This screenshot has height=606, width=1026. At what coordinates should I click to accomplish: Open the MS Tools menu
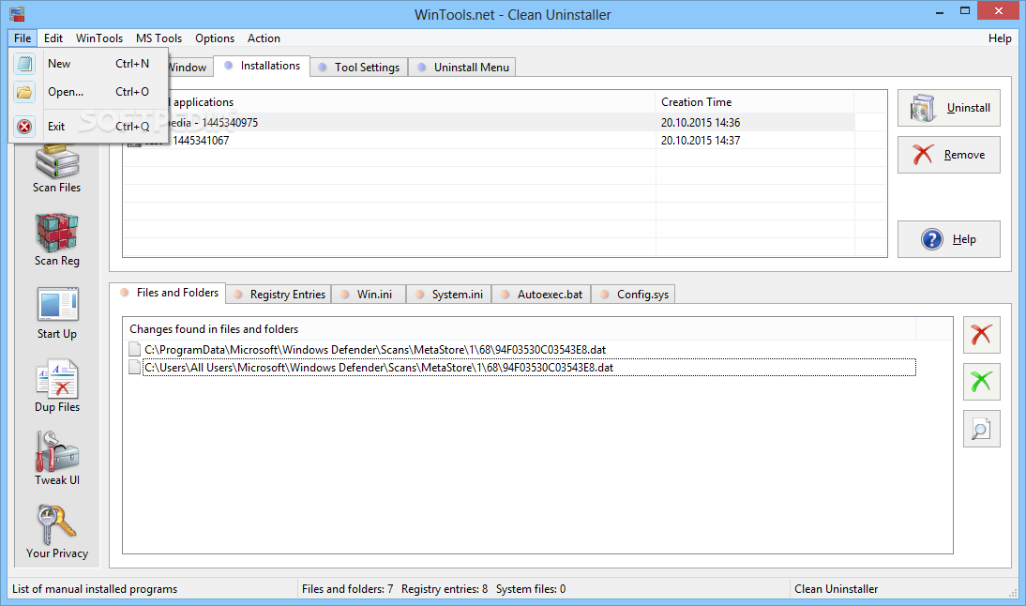click(x=159, y=38)
